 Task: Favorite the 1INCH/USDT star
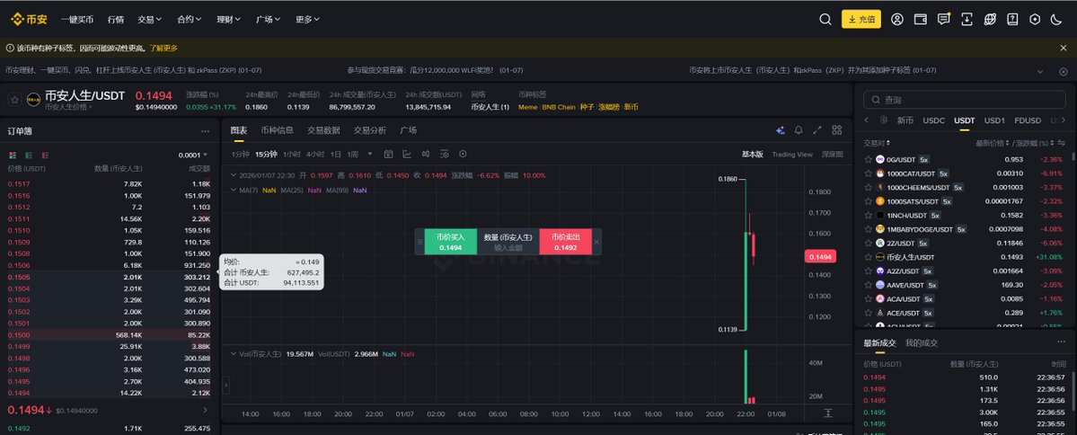click(869, 215)
